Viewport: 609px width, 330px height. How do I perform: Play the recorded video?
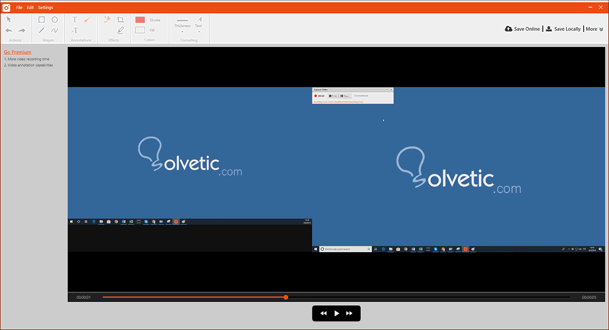coord(336,314)
